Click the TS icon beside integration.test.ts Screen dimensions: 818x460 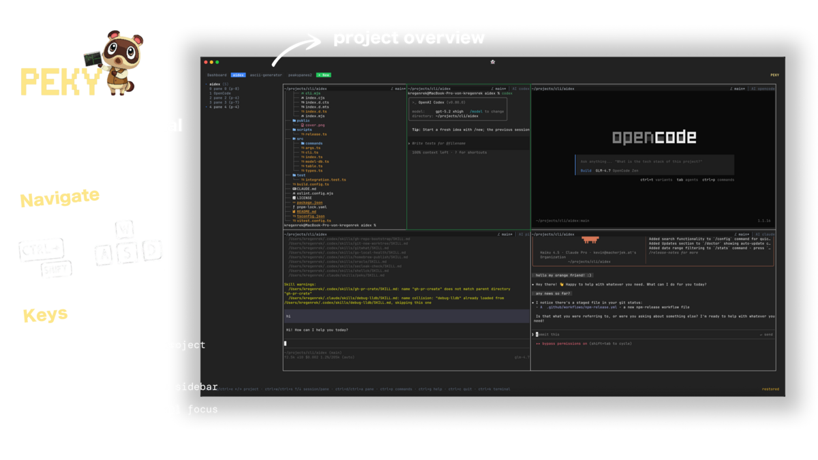303,180
